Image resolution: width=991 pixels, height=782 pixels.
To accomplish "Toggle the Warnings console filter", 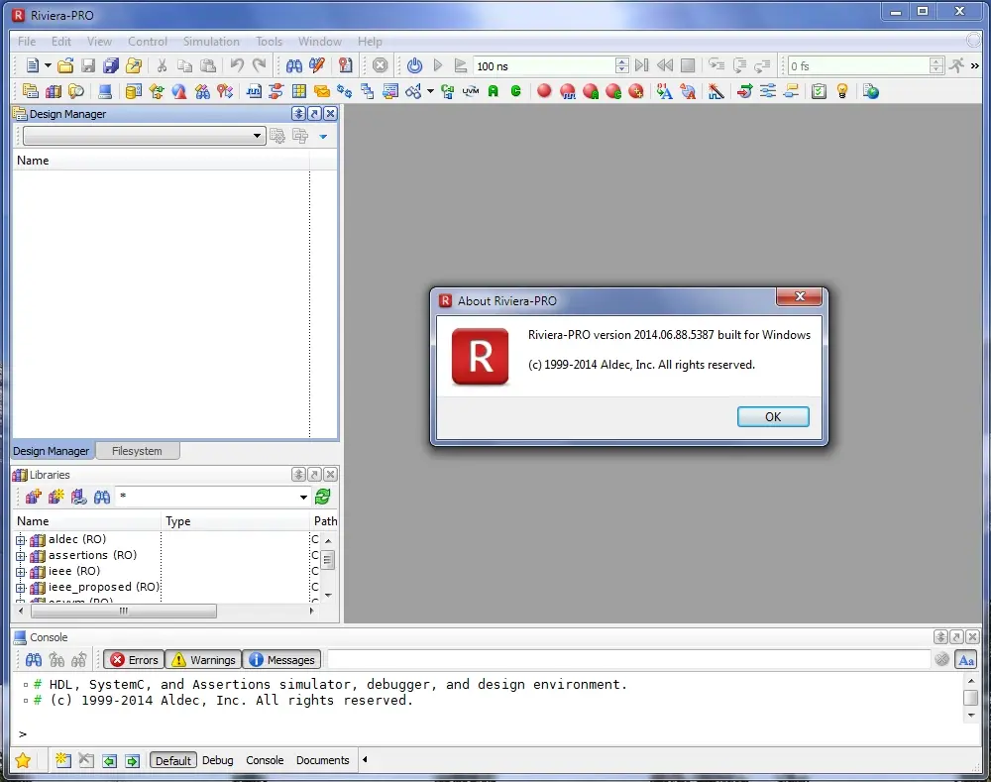I will click(203, 659).
